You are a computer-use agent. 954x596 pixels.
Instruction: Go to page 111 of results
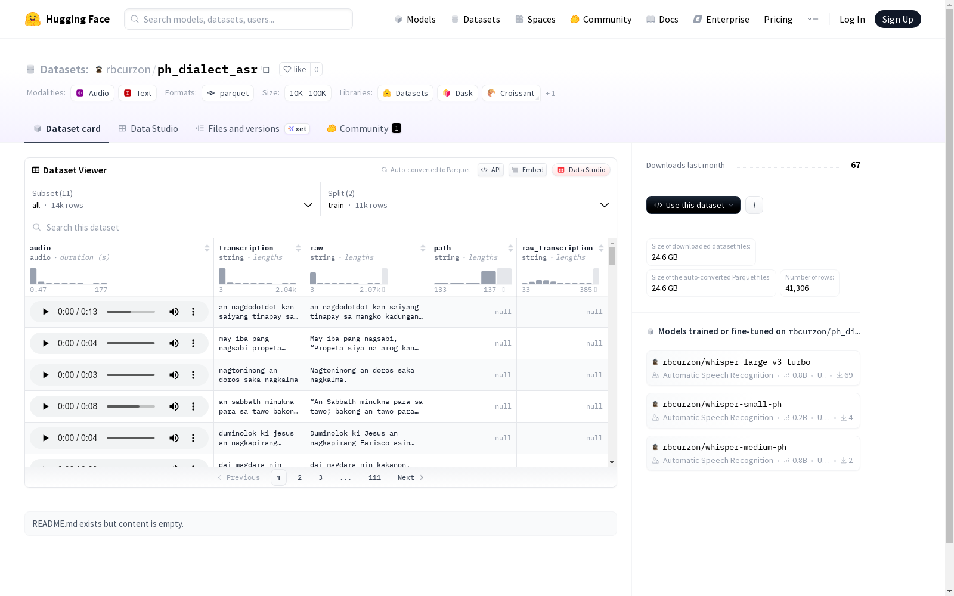tap(374, 477)
